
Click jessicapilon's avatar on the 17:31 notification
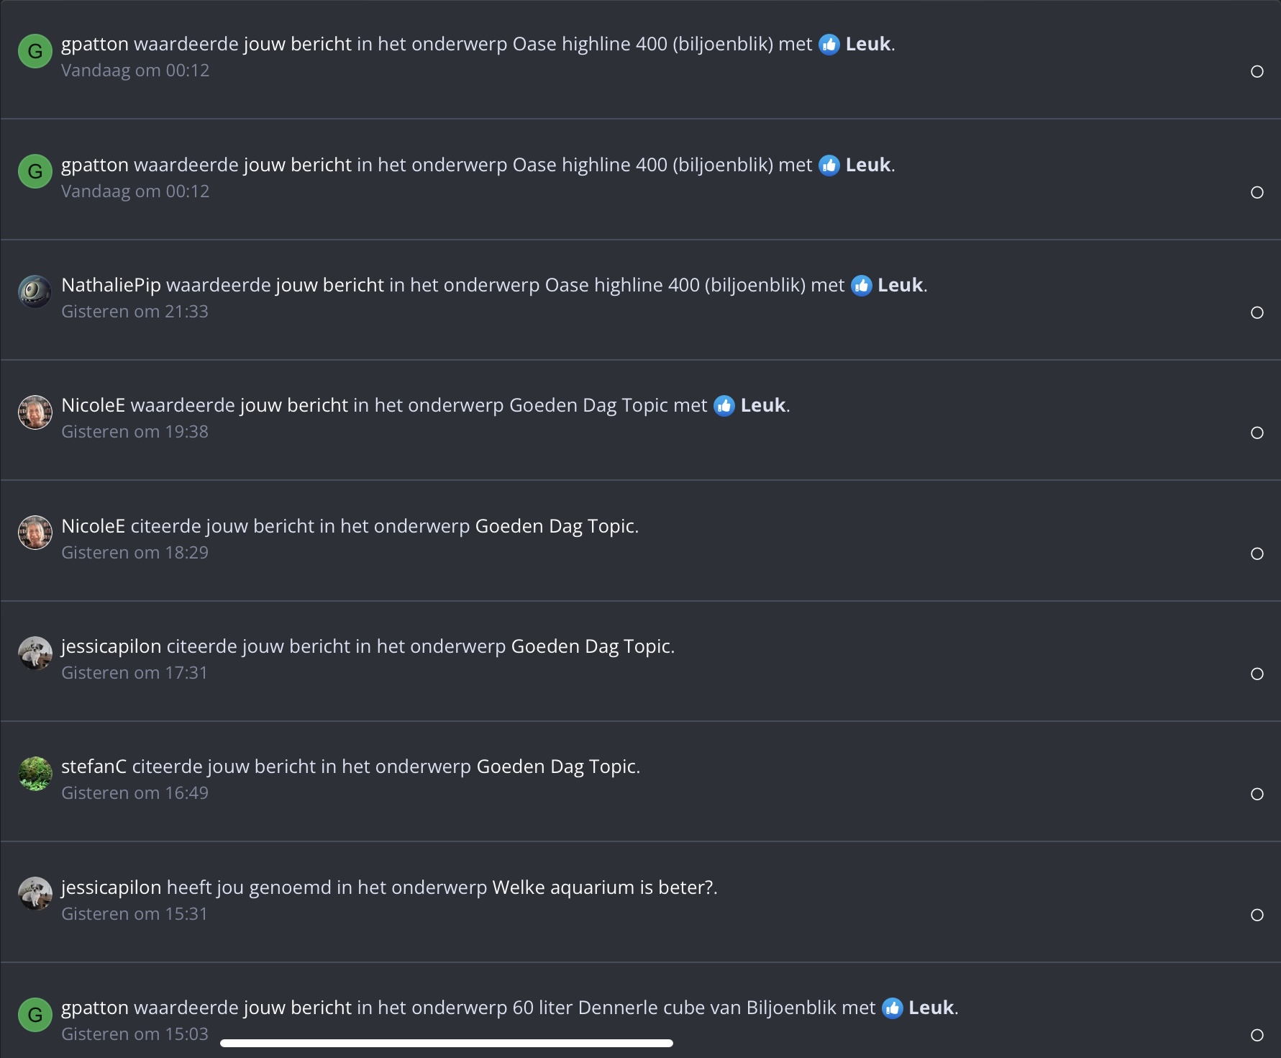[35, 653]
